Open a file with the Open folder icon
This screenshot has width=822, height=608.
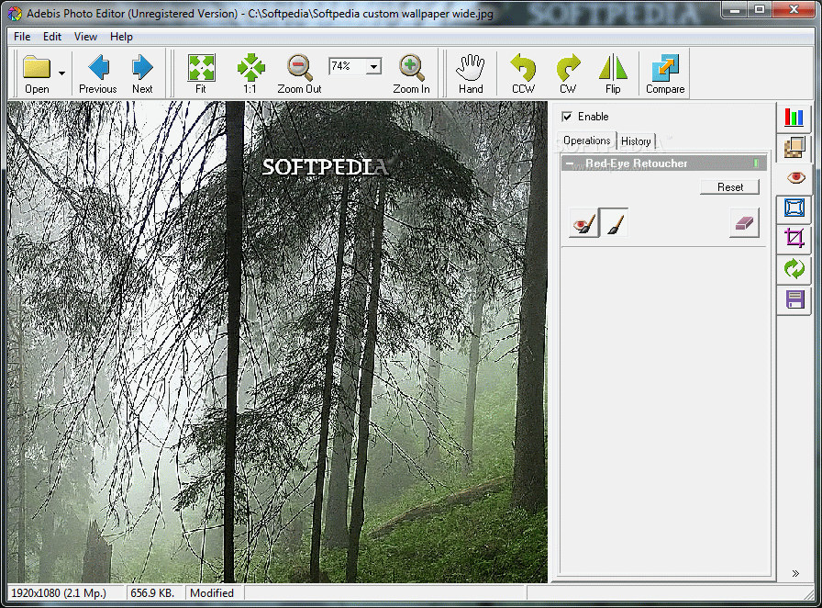click(x=37, y=73)
